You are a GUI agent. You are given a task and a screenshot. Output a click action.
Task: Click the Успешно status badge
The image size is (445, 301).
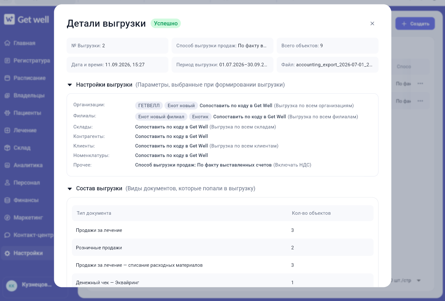[166, 23]
